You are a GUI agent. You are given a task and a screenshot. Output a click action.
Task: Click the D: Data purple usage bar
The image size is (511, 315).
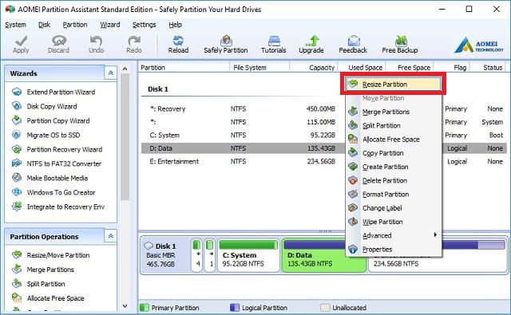[x=315, y=244]
